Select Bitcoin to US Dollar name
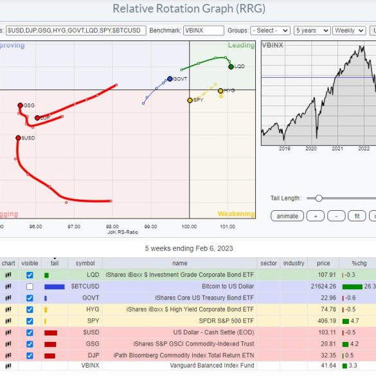 pos(228,286)
